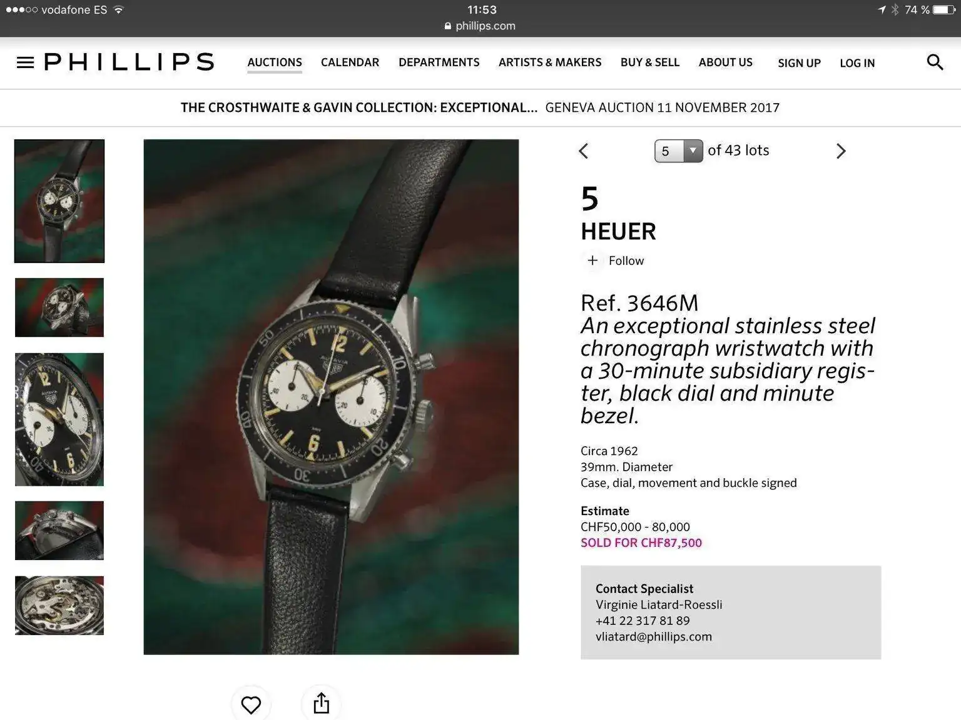
Task: Click the search magnifier icon
Action: click(935, 62)
